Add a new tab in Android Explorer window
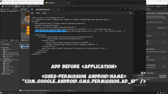This screenshot has width=168, height=94. [x=73, y=3]
